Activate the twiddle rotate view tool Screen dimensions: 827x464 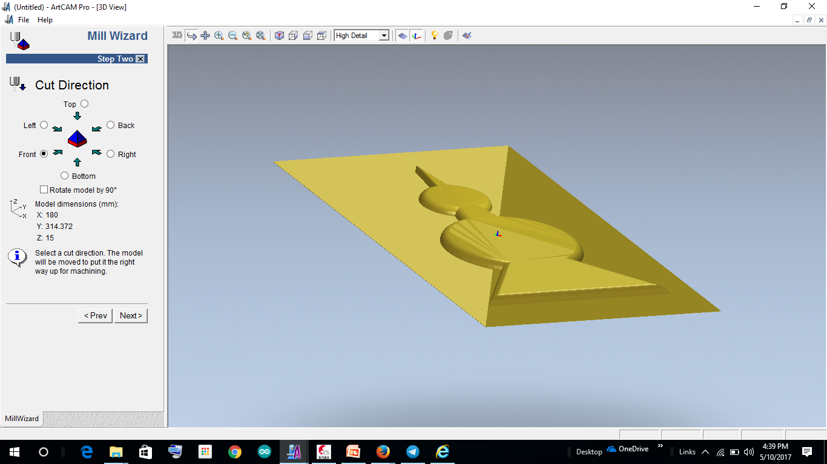191,36
